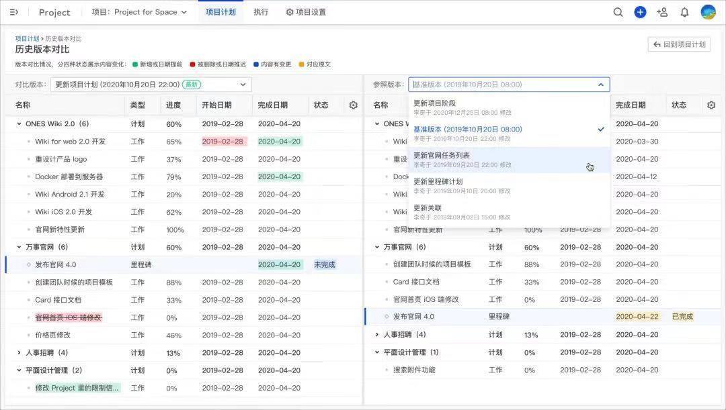Select the Wiki for web 2.0 开发 row
The height and width of the screenshot is (410, 726).
(x=184, y=142)
